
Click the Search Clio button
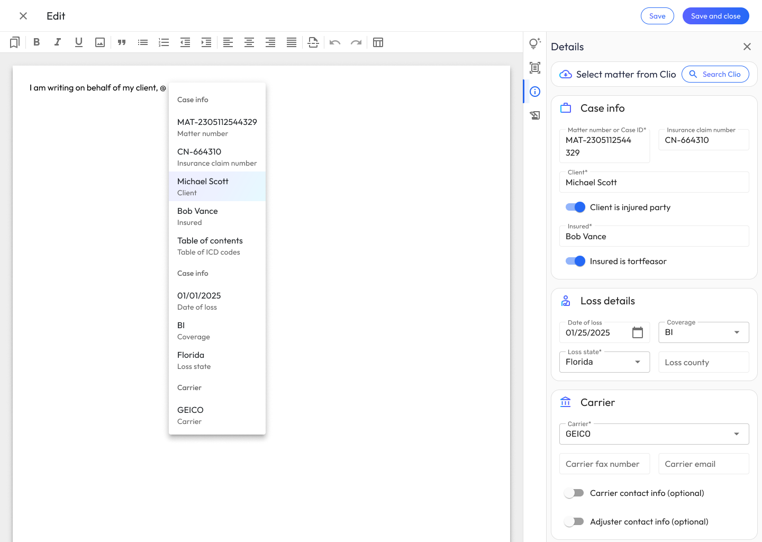click(x=715, y=74)
